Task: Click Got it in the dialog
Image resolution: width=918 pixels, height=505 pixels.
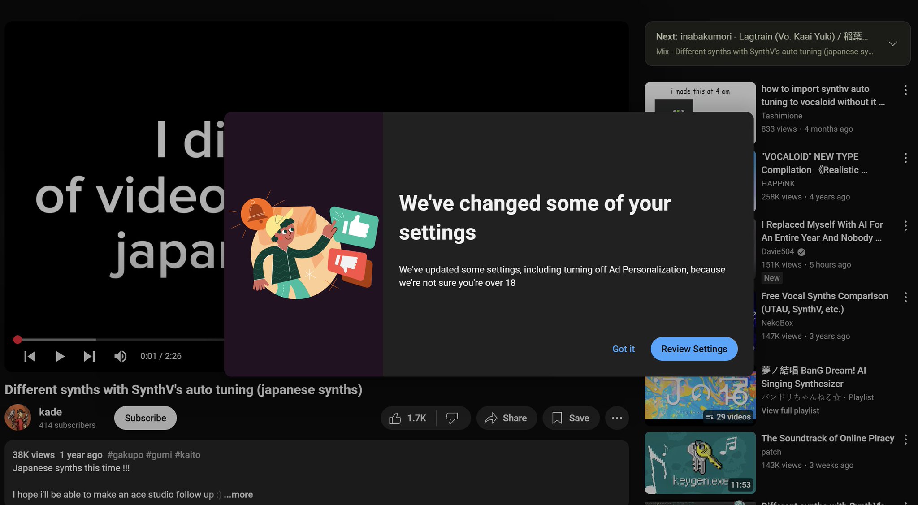Action: tap(623, 349)
